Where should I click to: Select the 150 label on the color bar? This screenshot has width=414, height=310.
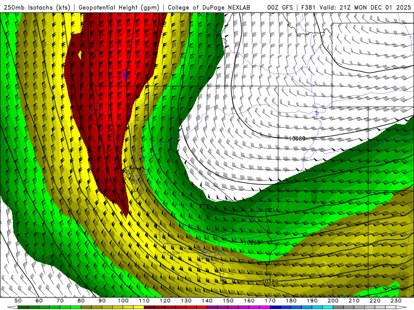coord(228,301)
